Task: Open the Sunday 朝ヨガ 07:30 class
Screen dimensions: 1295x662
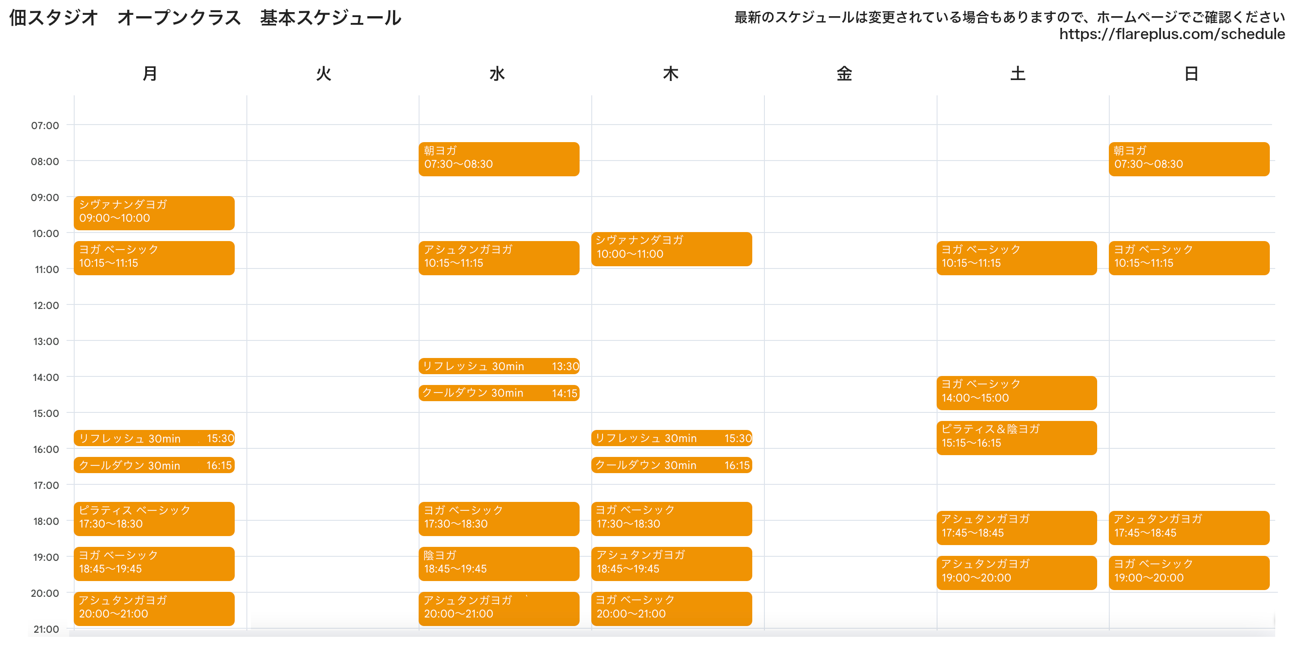Action: 1188,159
